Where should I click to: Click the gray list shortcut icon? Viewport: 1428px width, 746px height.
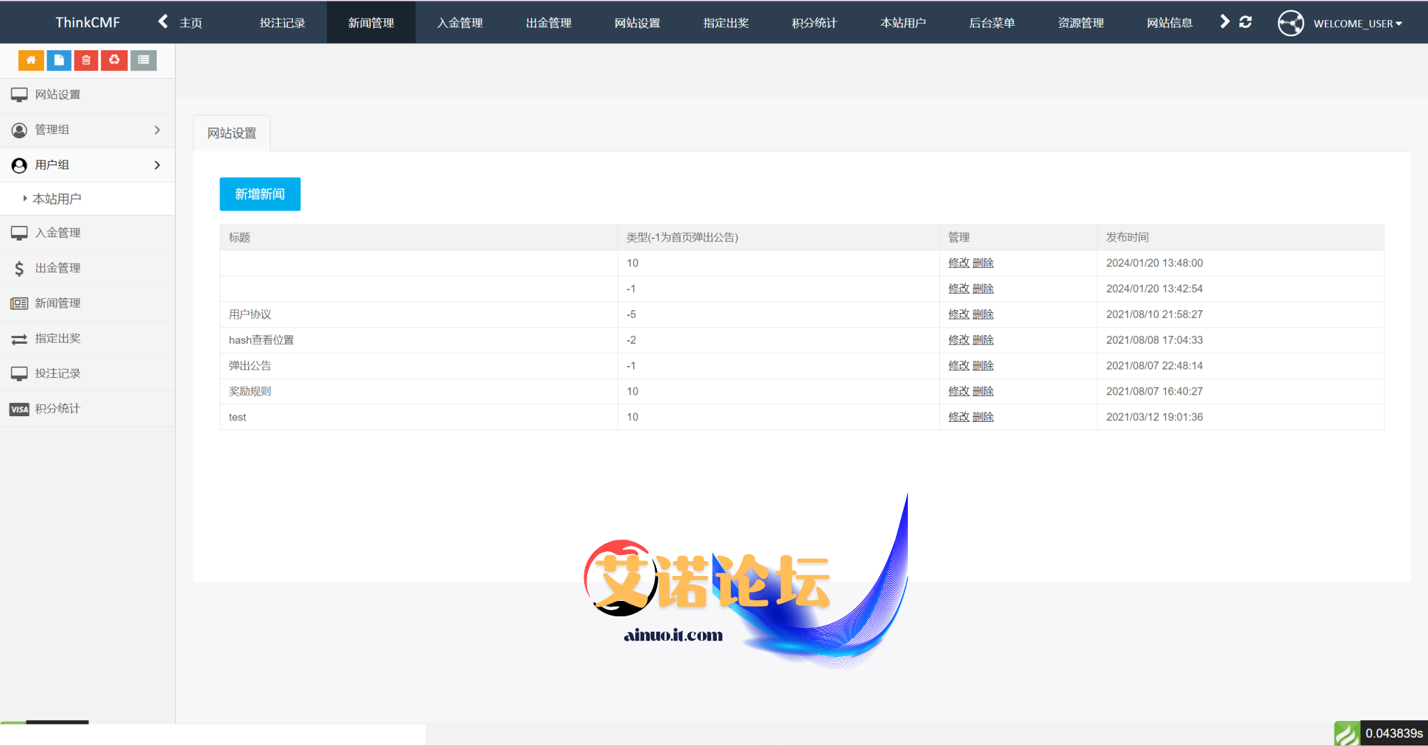pos(143,61)
